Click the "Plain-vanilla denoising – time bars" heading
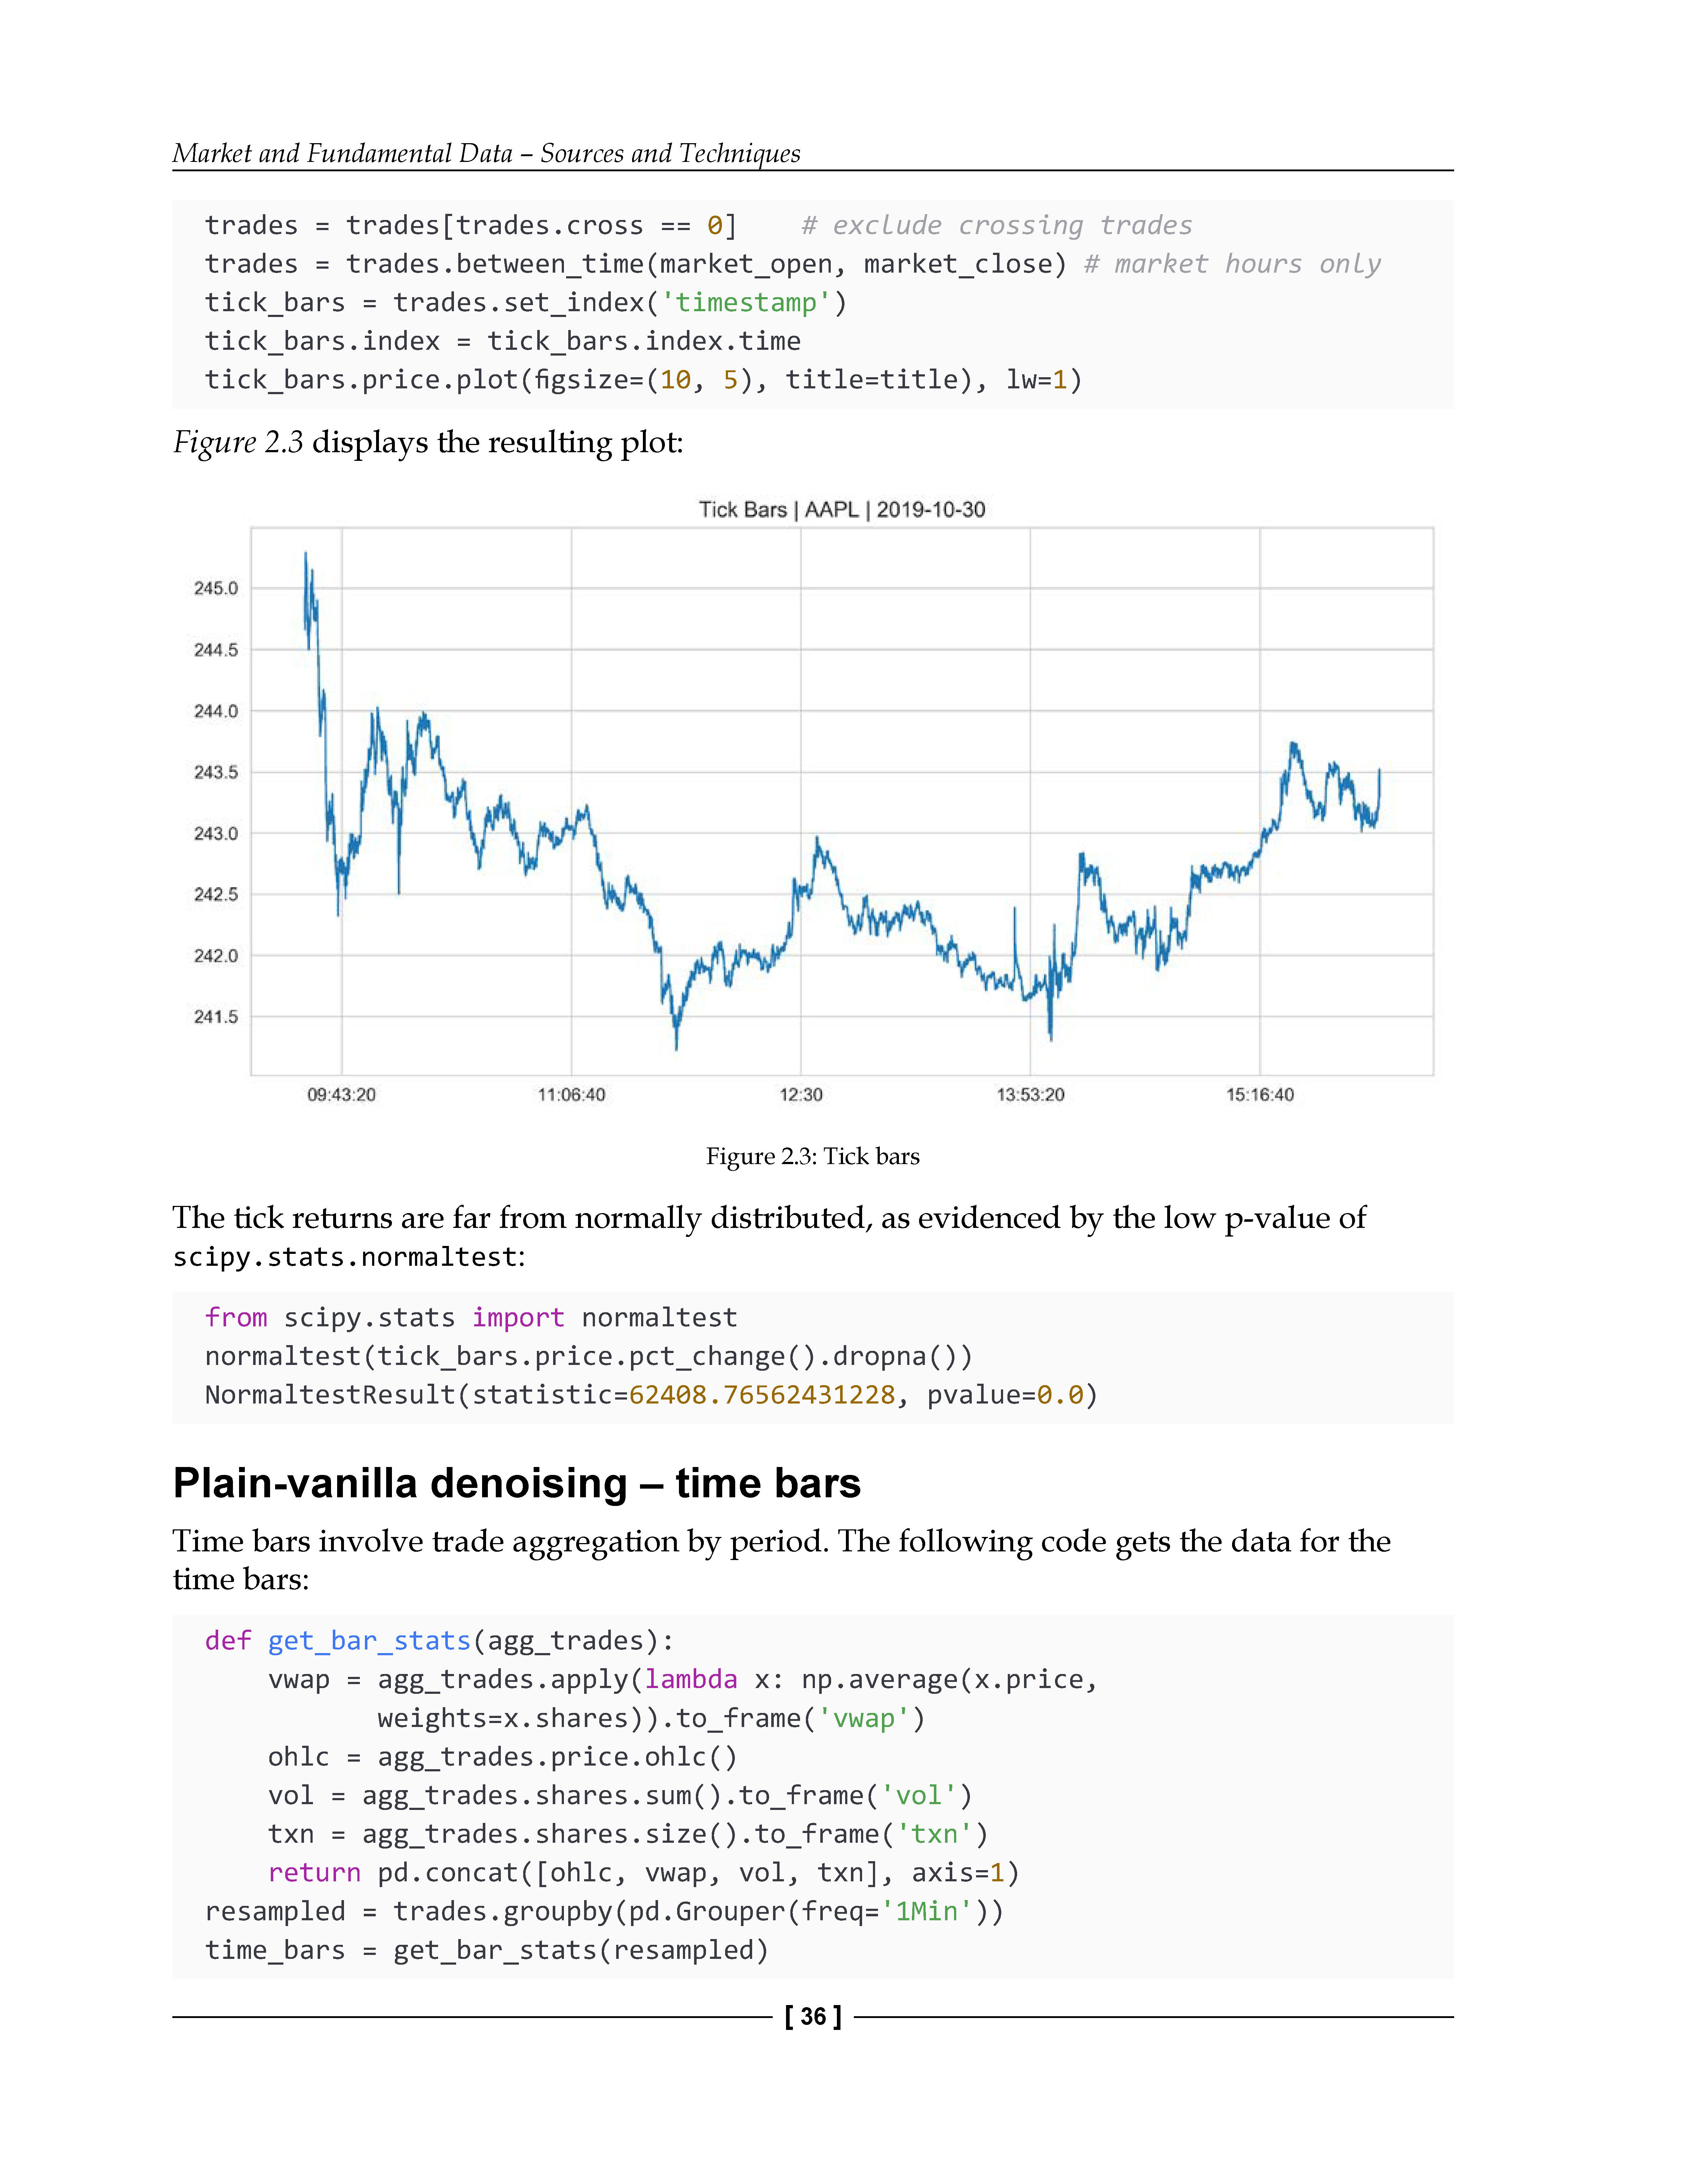 click(516, 1483)
